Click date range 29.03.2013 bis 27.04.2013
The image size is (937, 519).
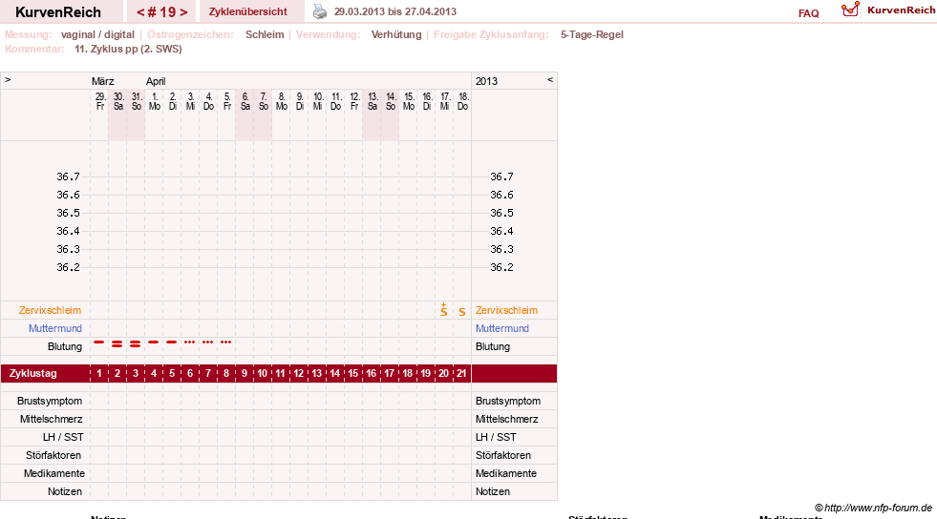point(395,11)
